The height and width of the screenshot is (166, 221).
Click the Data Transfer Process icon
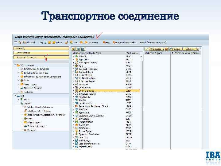tap(76, 144)
